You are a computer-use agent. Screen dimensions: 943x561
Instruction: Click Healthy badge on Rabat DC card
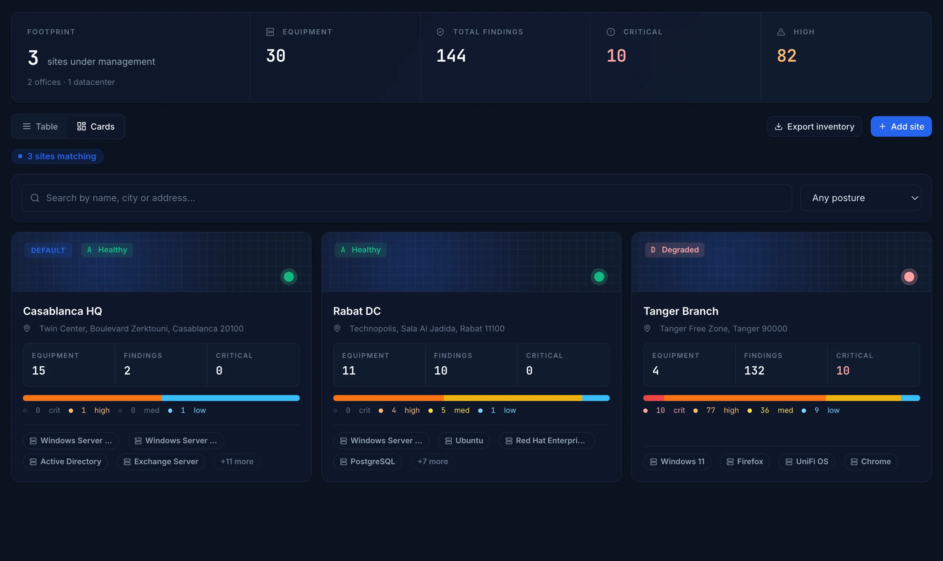[361, 250]
